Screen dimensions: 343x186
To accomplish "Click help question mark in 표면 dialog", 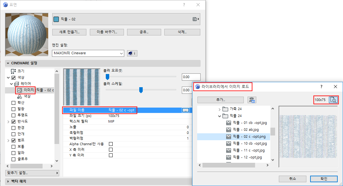I will coord(184,5).
